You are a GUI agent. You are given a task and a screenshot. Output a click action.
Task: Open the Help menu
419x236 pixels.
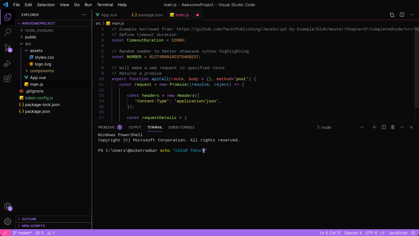(122, 5)
